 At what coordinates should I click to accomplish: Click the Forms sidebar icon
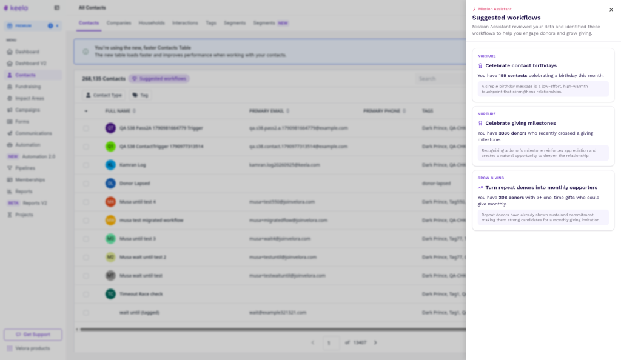pos(10,121)
